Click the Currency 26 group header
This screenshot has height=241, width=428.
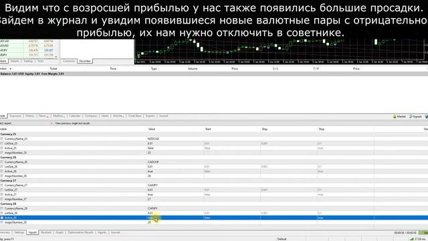coord(8,157)
